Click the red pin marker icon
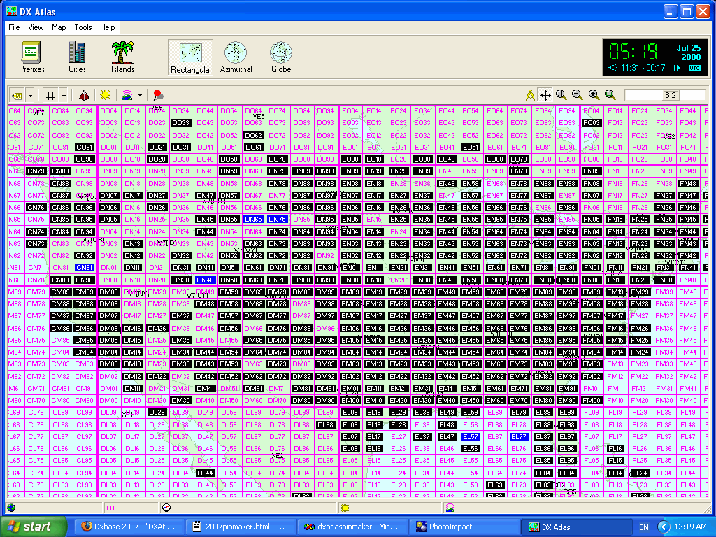Screen dimensions: 716x537 click(x=158, y=95)
